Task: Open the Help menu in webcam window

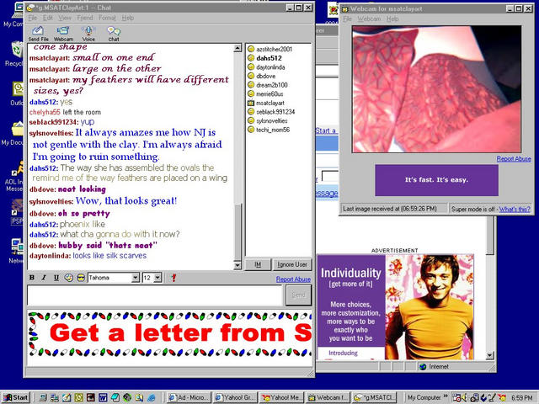Action: (x=392, y=19)
